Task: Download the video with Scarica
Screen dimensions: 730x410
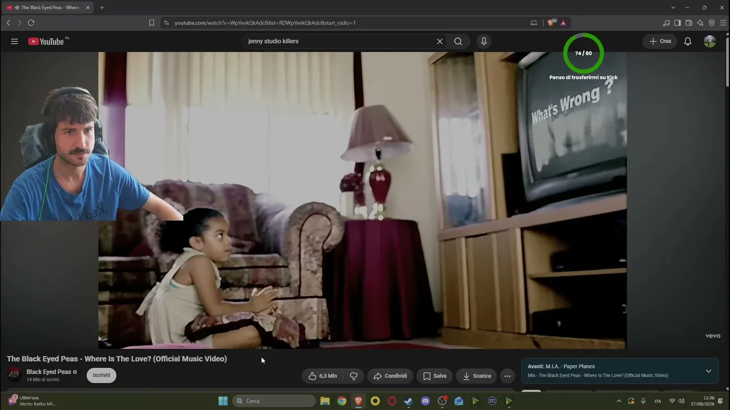Action: (476, 376)
